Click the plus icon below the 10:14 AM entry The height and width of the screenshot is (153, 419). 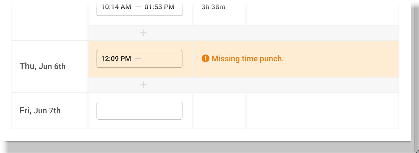tap(143, 33)
